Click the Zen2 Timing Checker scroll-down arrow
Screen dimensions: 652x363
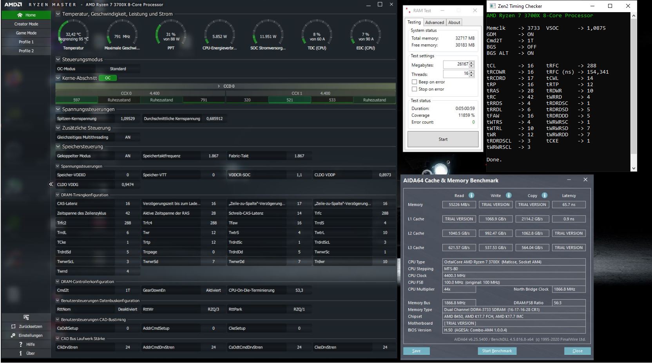[634, 168]
